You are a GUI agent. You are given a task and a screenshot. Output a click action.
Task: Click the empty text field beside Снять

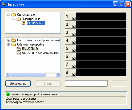86,83
